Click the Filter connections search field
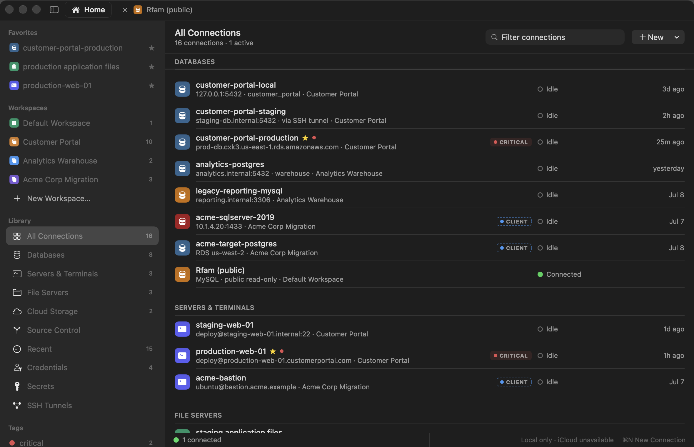 pos(555,37)
